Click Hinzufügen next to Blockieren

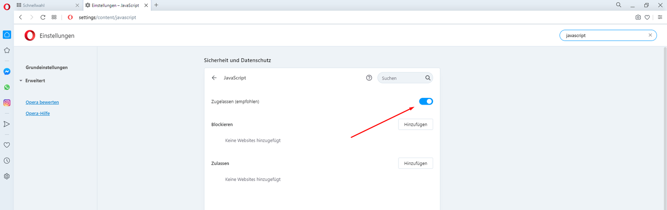[x=415, y=125]
